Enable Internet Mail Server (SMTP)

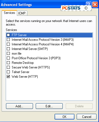click(x=8, y=49)
